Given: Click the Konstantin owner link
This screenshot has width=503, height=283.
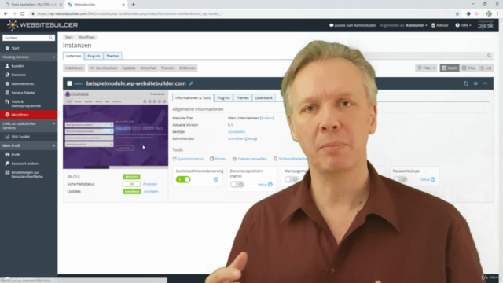Looking at the screenshot, I should pos(237,132).
